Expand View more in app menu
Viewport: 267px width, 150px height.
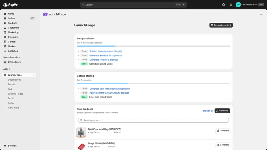click(x=13, y=108)
